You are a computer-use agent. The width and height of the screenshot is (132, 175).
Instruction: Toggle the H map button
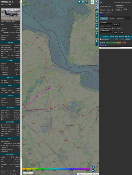83,2
